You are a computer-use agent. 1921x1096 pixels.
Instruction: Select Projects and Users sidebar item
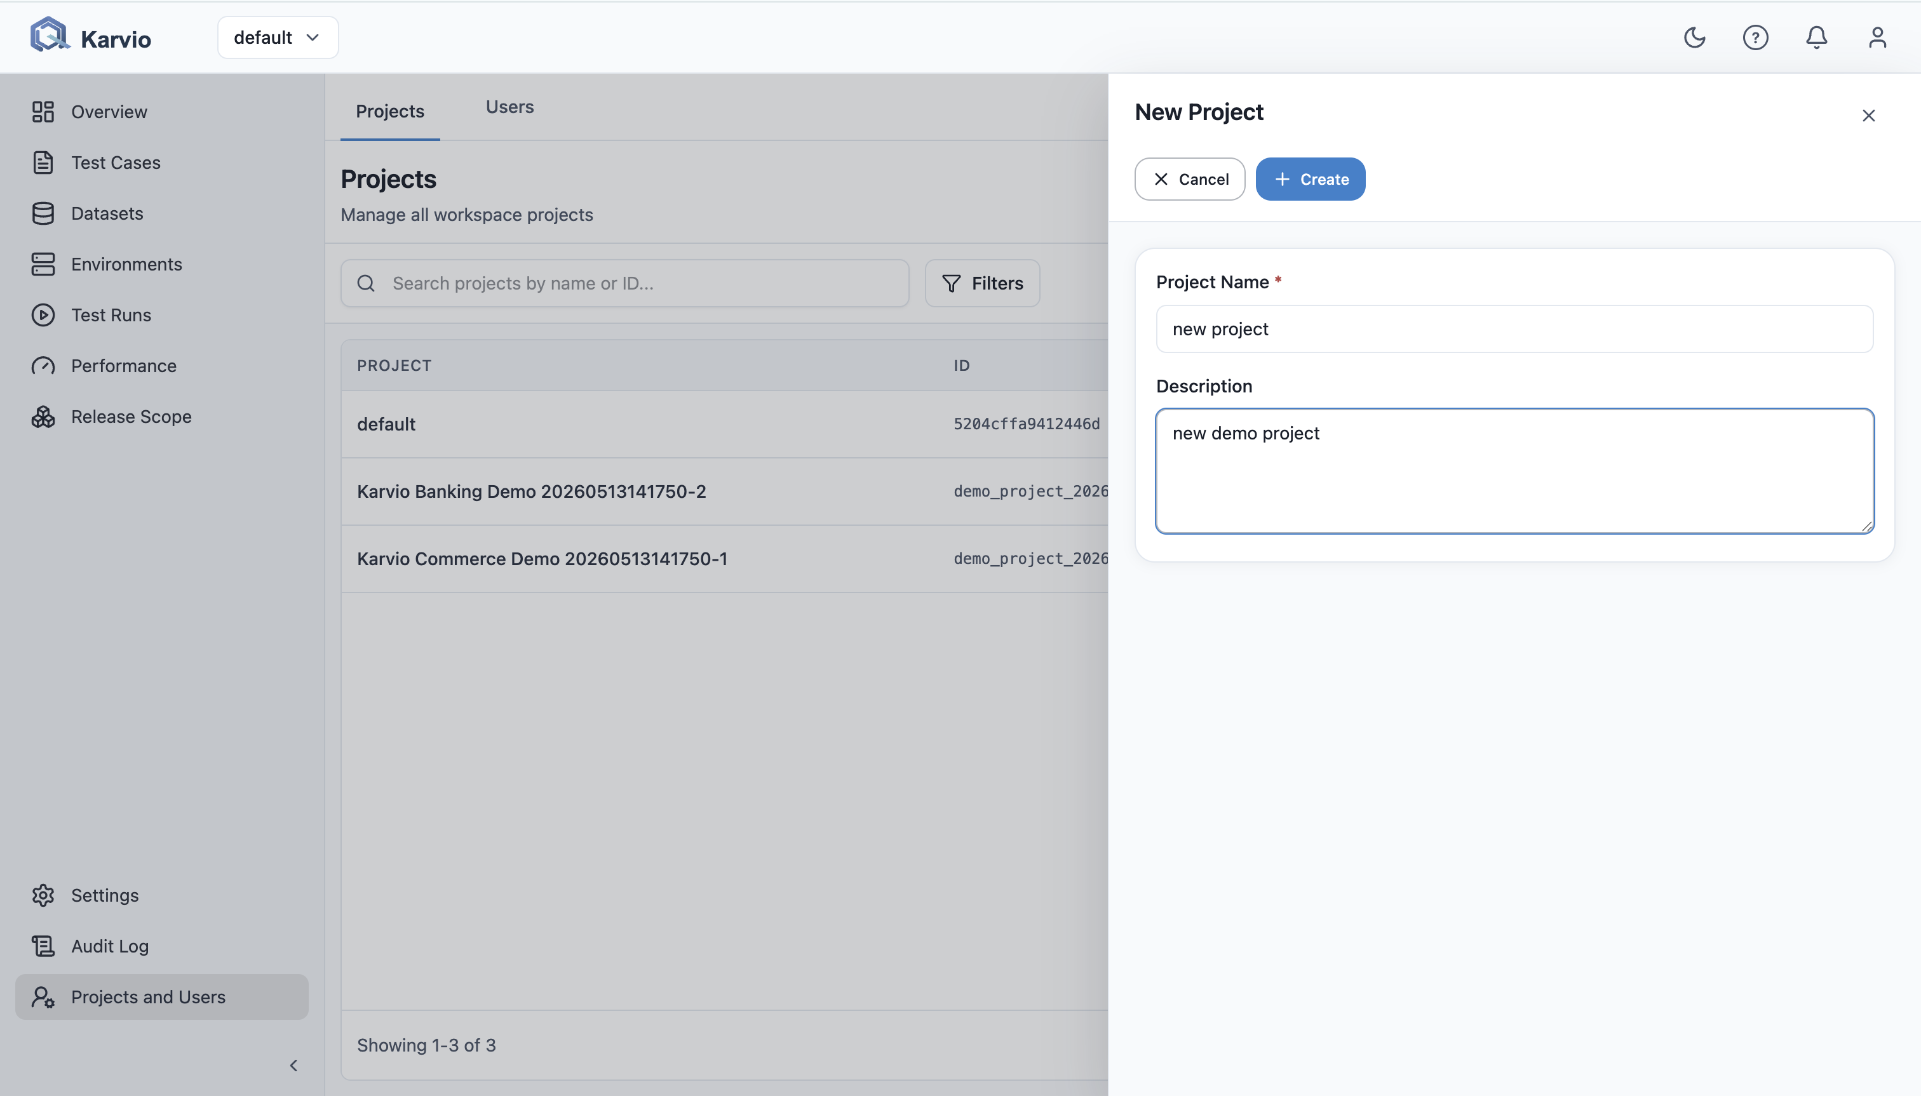pos(162,997)
